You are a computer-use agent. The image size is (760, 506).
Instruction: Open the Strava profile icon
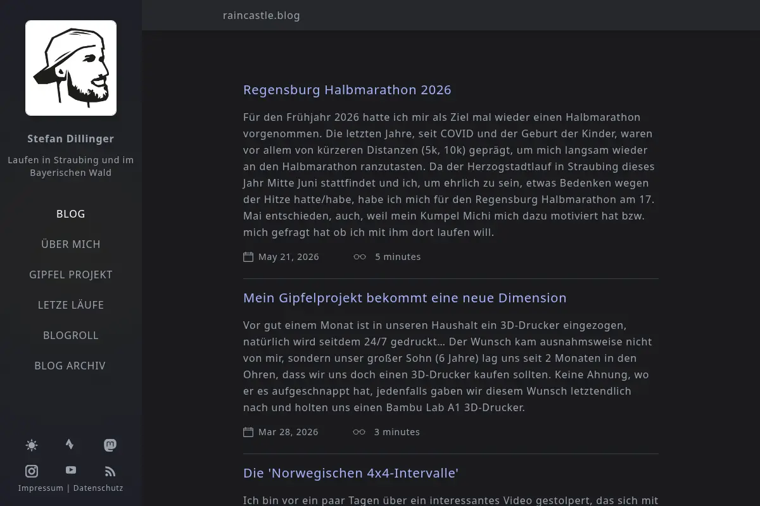(70, 444)
